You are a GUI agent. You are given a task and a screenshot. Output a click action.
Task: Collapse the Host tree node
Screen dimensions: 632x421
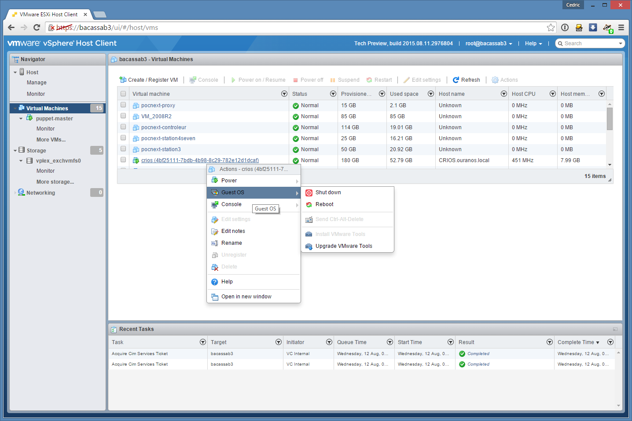click(15, 73)
